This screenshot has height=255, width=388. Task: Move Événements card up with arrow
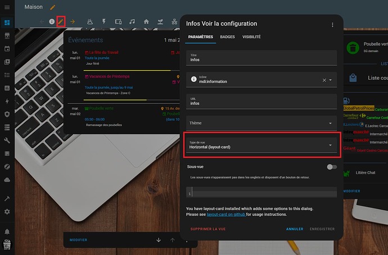pos(173,240)
